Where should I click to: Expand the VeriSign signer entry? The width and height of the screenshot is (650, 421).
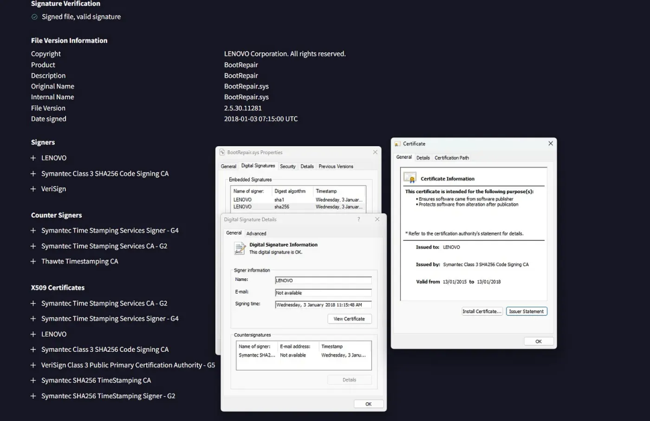click(33, 189)
